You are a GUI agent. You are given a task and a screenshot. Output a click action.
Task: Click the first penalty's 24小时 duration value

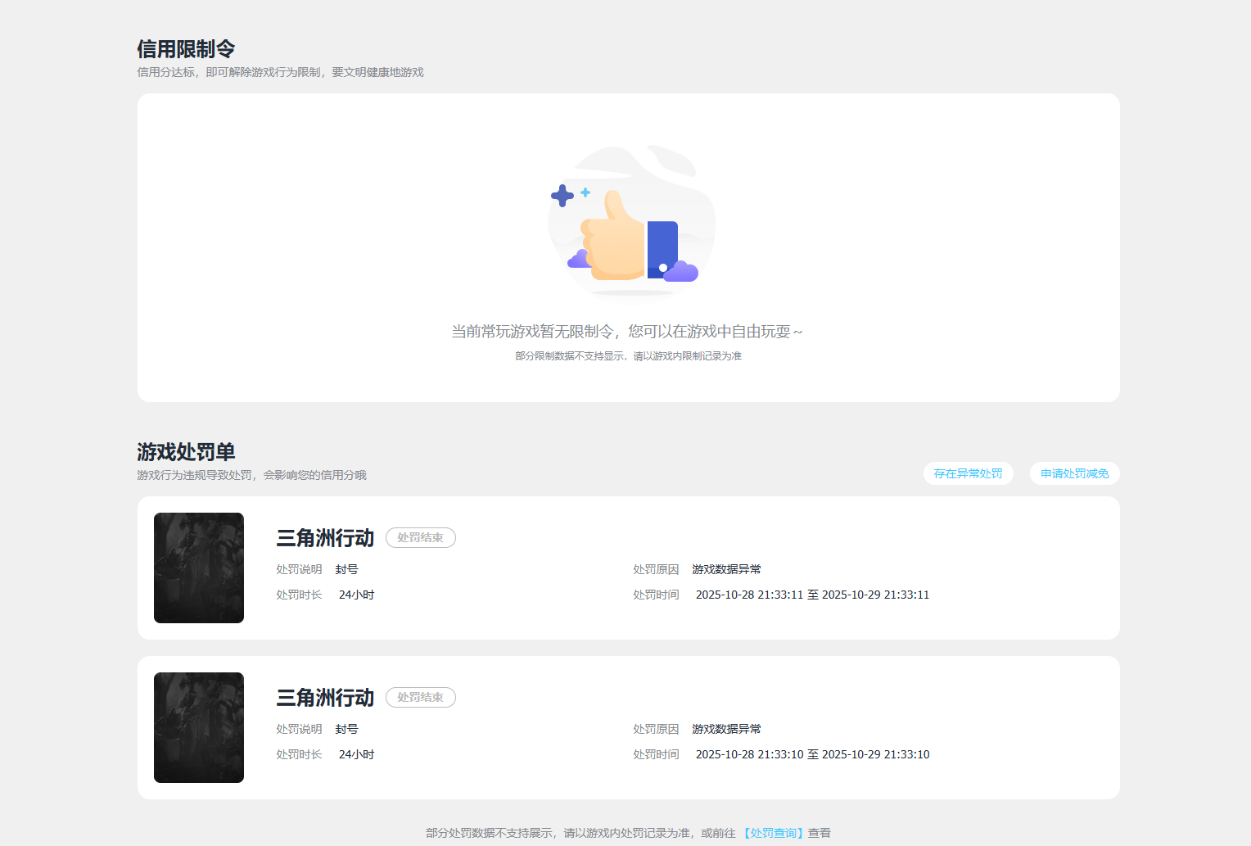pyautogui.click(x=356, y=595)
